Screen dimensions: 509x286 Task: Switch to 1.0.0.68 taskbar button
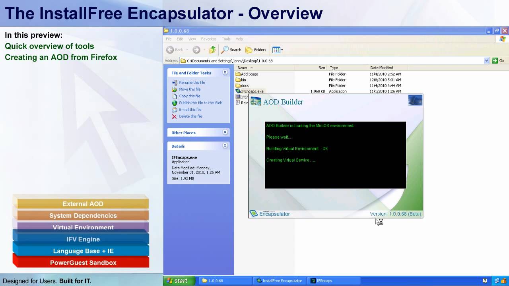click(225, 281)
